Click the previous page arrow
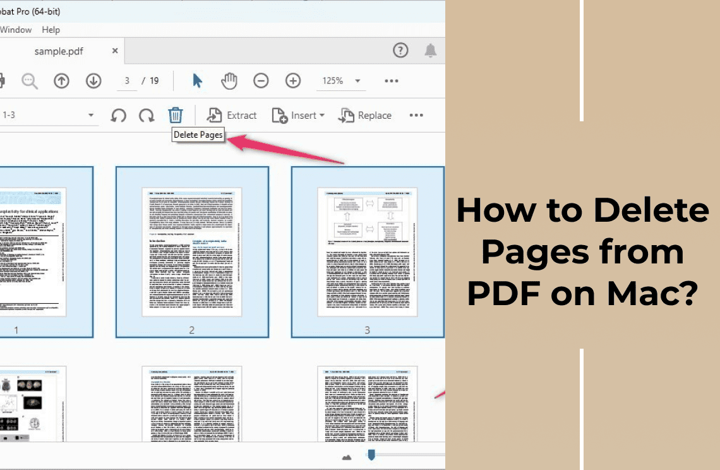This screenshot has height=470, width=720. coord(61,81)
